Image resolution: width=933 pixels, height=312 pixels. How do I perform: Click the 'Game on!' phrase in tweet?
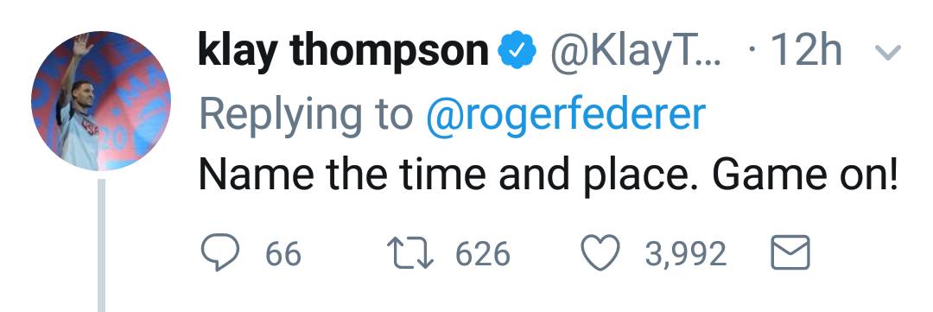[x=804, y=176]
